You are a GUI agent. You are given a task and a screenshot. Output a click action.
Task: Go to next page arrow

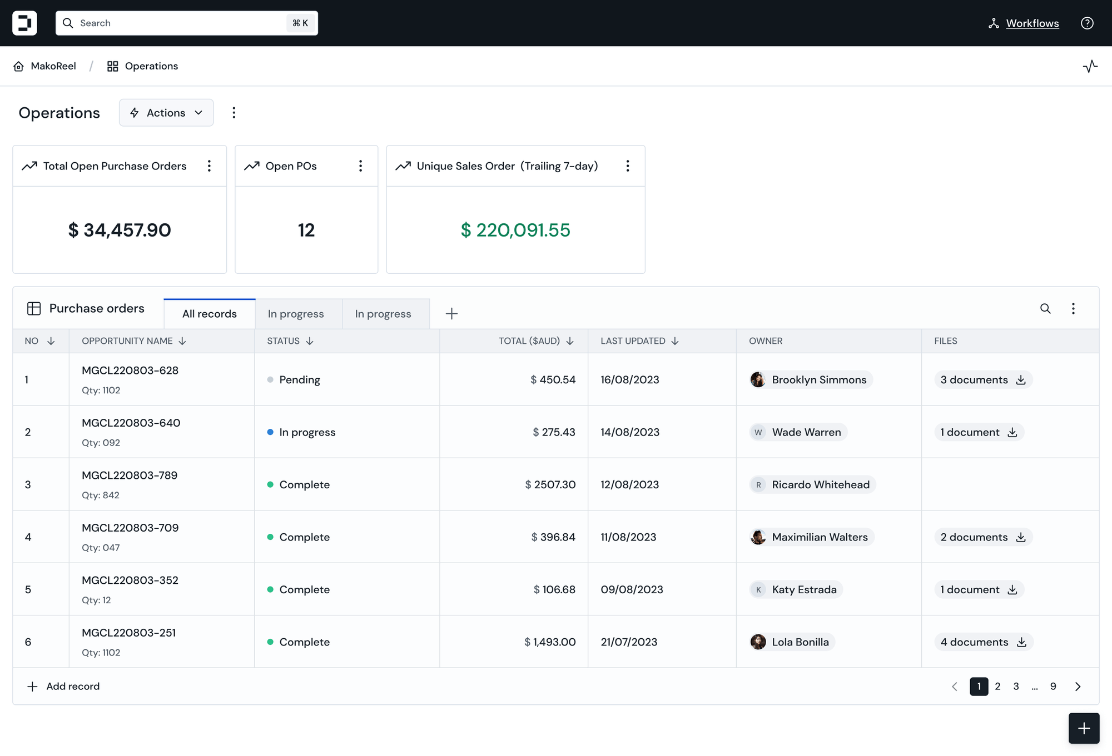click(x=1078, y=687)
